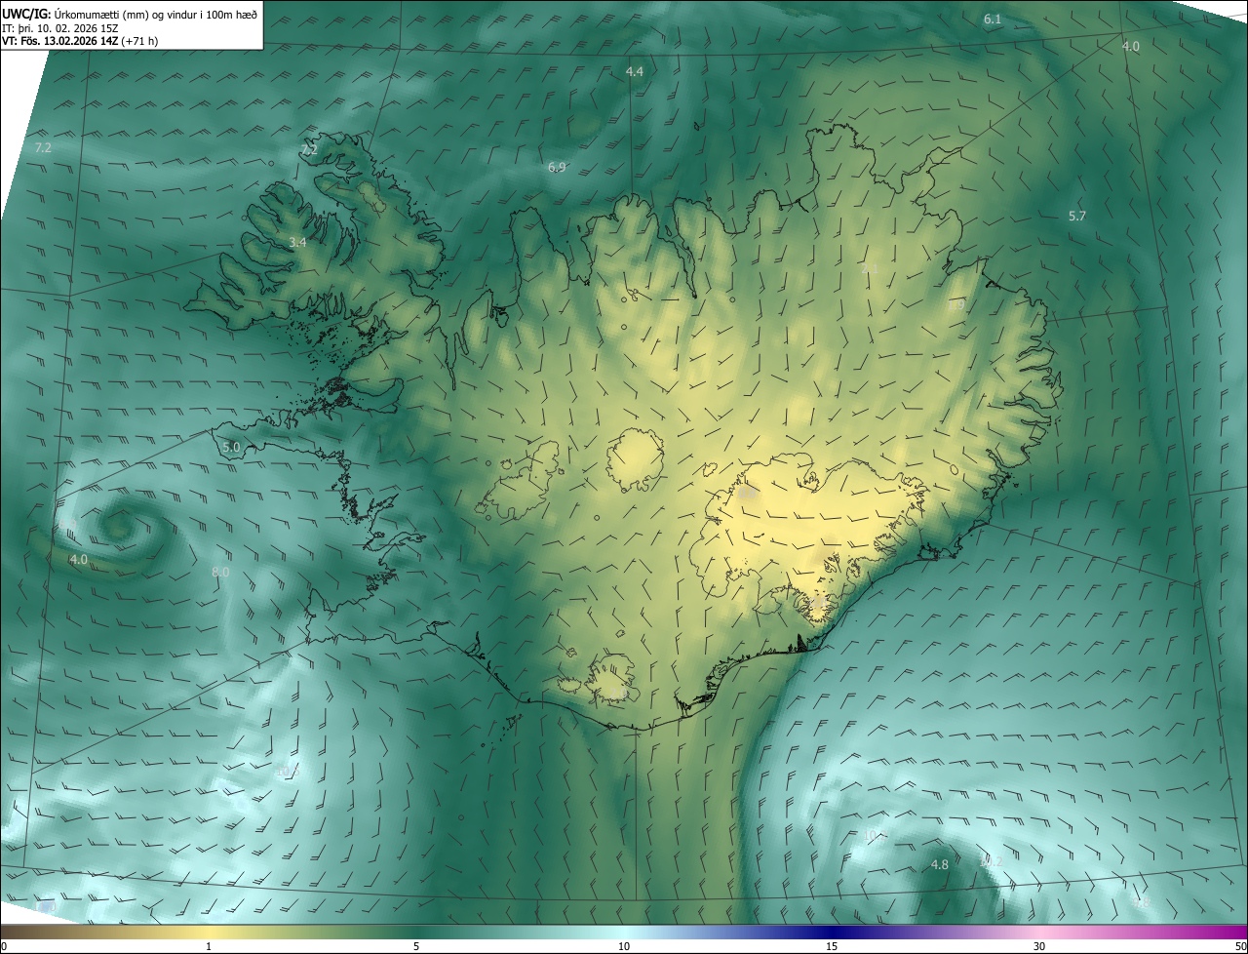Click the 4.0 label below the cyclone swirl

tap(79, 559)
